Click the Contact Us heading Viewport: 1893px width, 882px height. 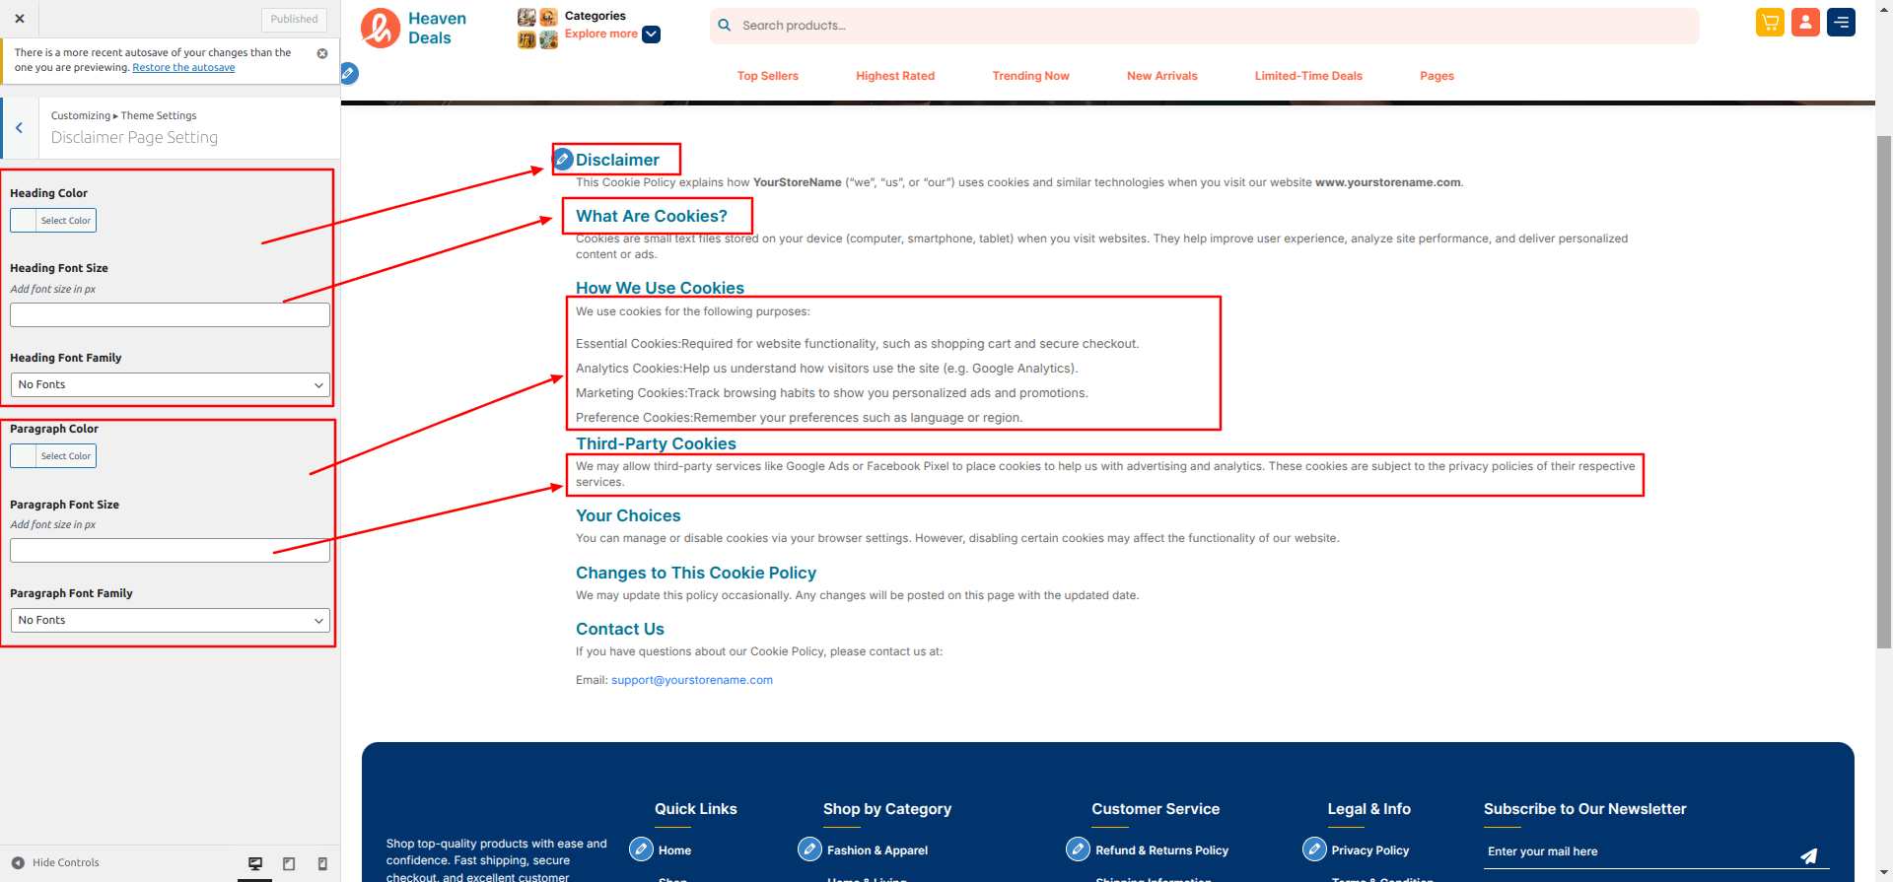click(x=620, y=629)
